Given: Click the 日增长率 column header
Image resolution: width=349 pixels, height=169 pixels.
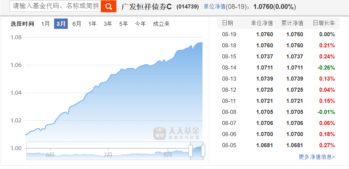Looking at the screenshot, I should pos(324,23).
